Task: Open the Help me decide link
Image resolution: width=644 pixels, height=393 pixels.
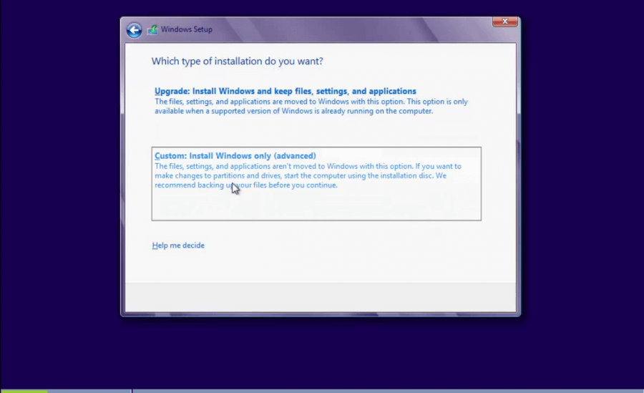Action: pyautogui.click(x=178, y=246)
